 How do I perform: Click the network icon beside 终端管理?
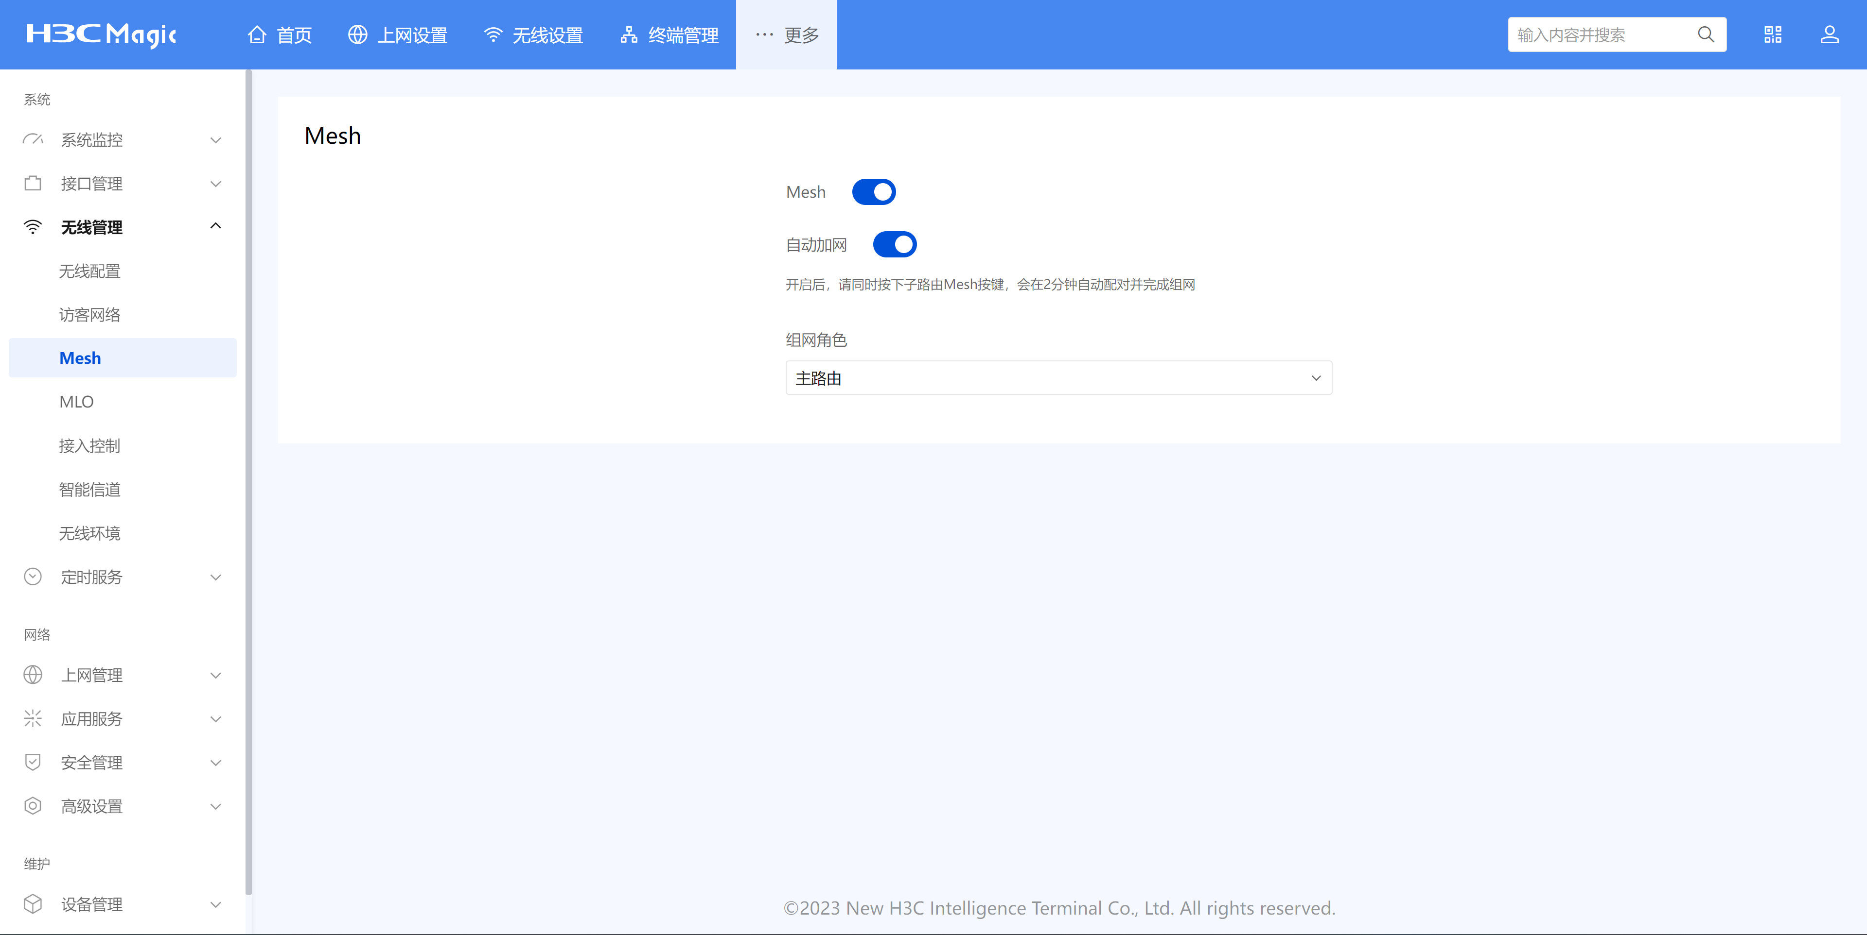[x=628, y=35]
